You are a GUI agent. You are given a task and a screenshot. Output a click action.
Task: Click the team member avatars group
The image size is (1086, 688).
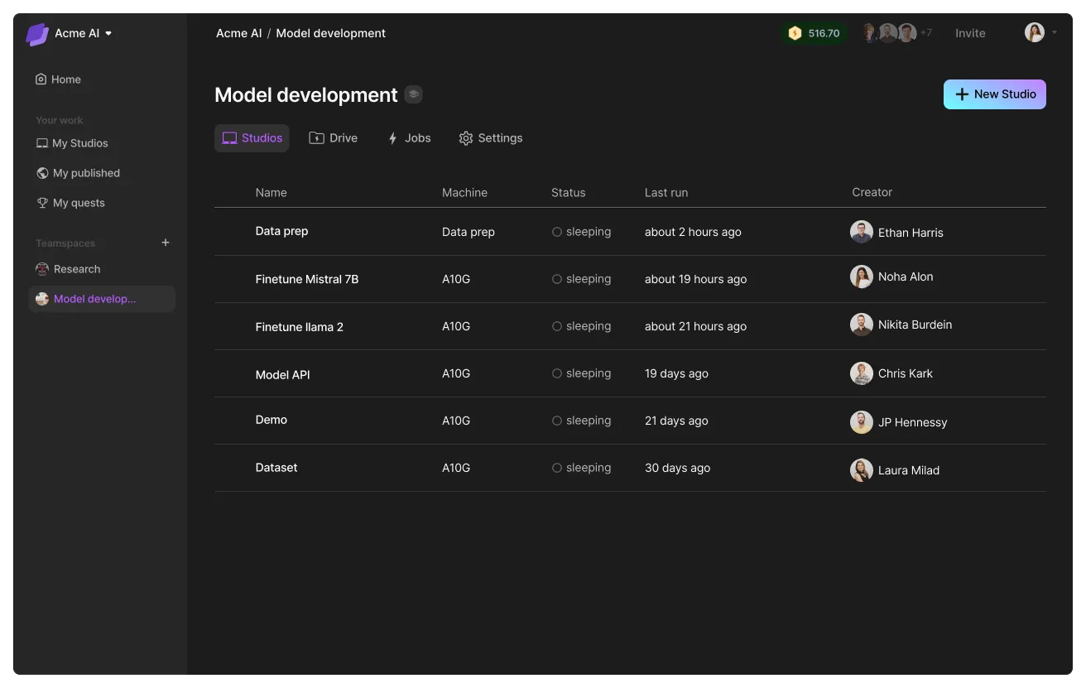coord(888,33)
